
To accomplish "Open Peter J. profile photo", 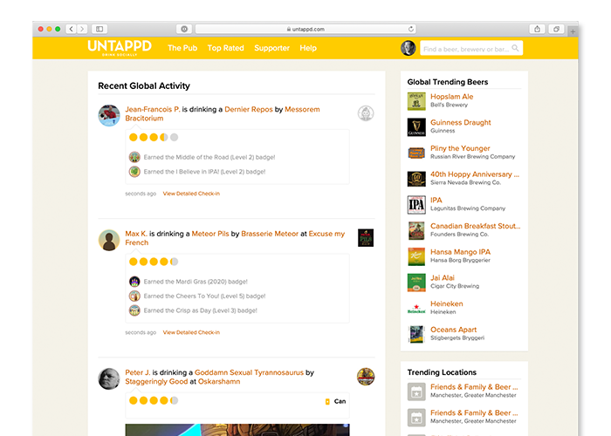I will pyautogui.click(x=109, y=378).
